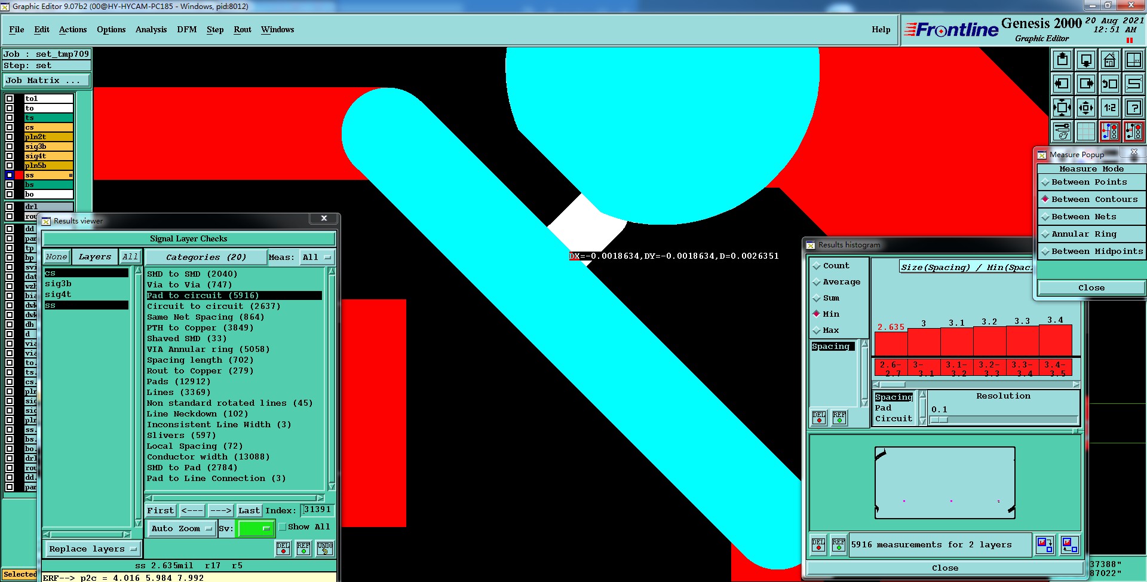This screenshot has width=1147, height=582.
Task: Click Spacing Pad Circuit list down arrow
Action: [x=922, y=421]
